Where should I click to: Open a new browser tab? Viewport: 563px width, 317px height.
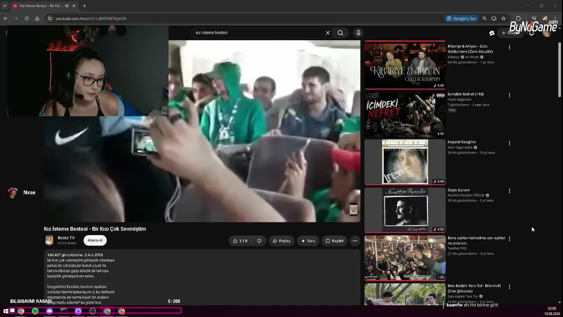[x=84, y=6]
